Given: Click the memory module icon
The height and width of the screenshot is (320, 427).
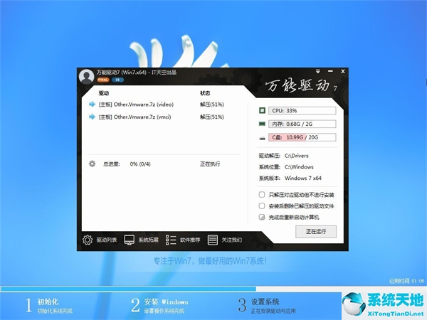Looking at the screenshot, I should [262, 124].
